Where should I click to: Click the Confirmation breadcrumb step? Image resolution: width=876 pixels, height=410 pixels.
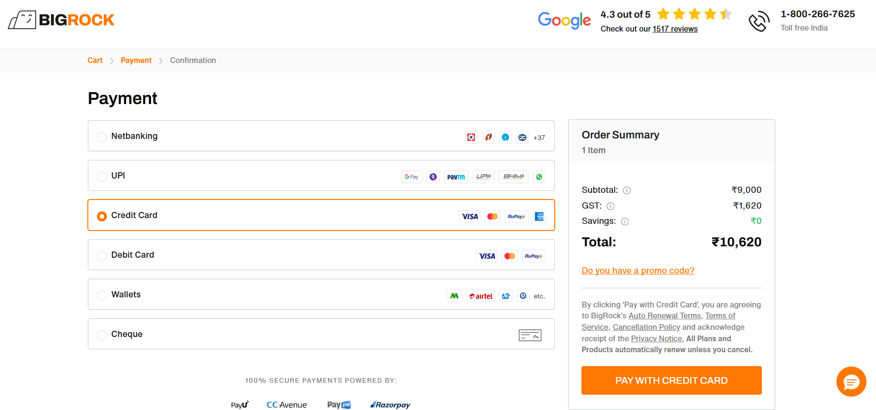pyautogui.click(x=193, y=61)
